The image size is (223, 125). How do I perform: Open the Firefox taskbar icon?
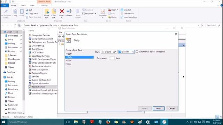[108, 122]
